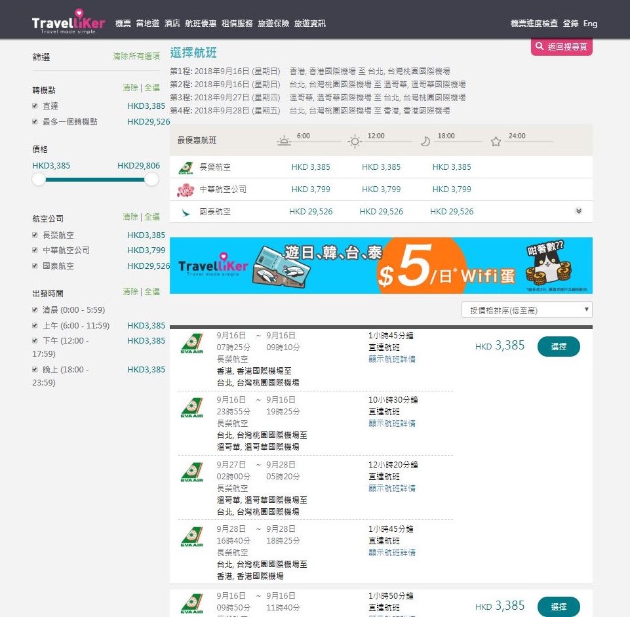Uncheck 長榮航空 airline filter

coord(35,235)
